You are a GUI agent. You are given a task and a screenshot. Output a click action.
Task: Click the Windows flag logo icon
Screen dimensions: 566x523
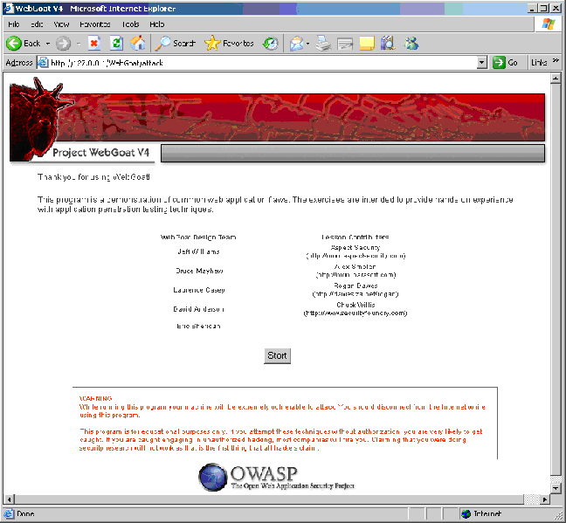point(549,24)
